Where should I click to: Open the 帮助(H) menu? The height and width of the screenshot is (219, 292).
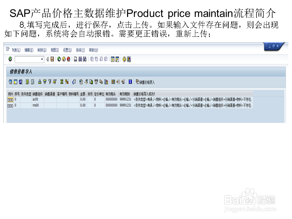[x=93, y=50]
